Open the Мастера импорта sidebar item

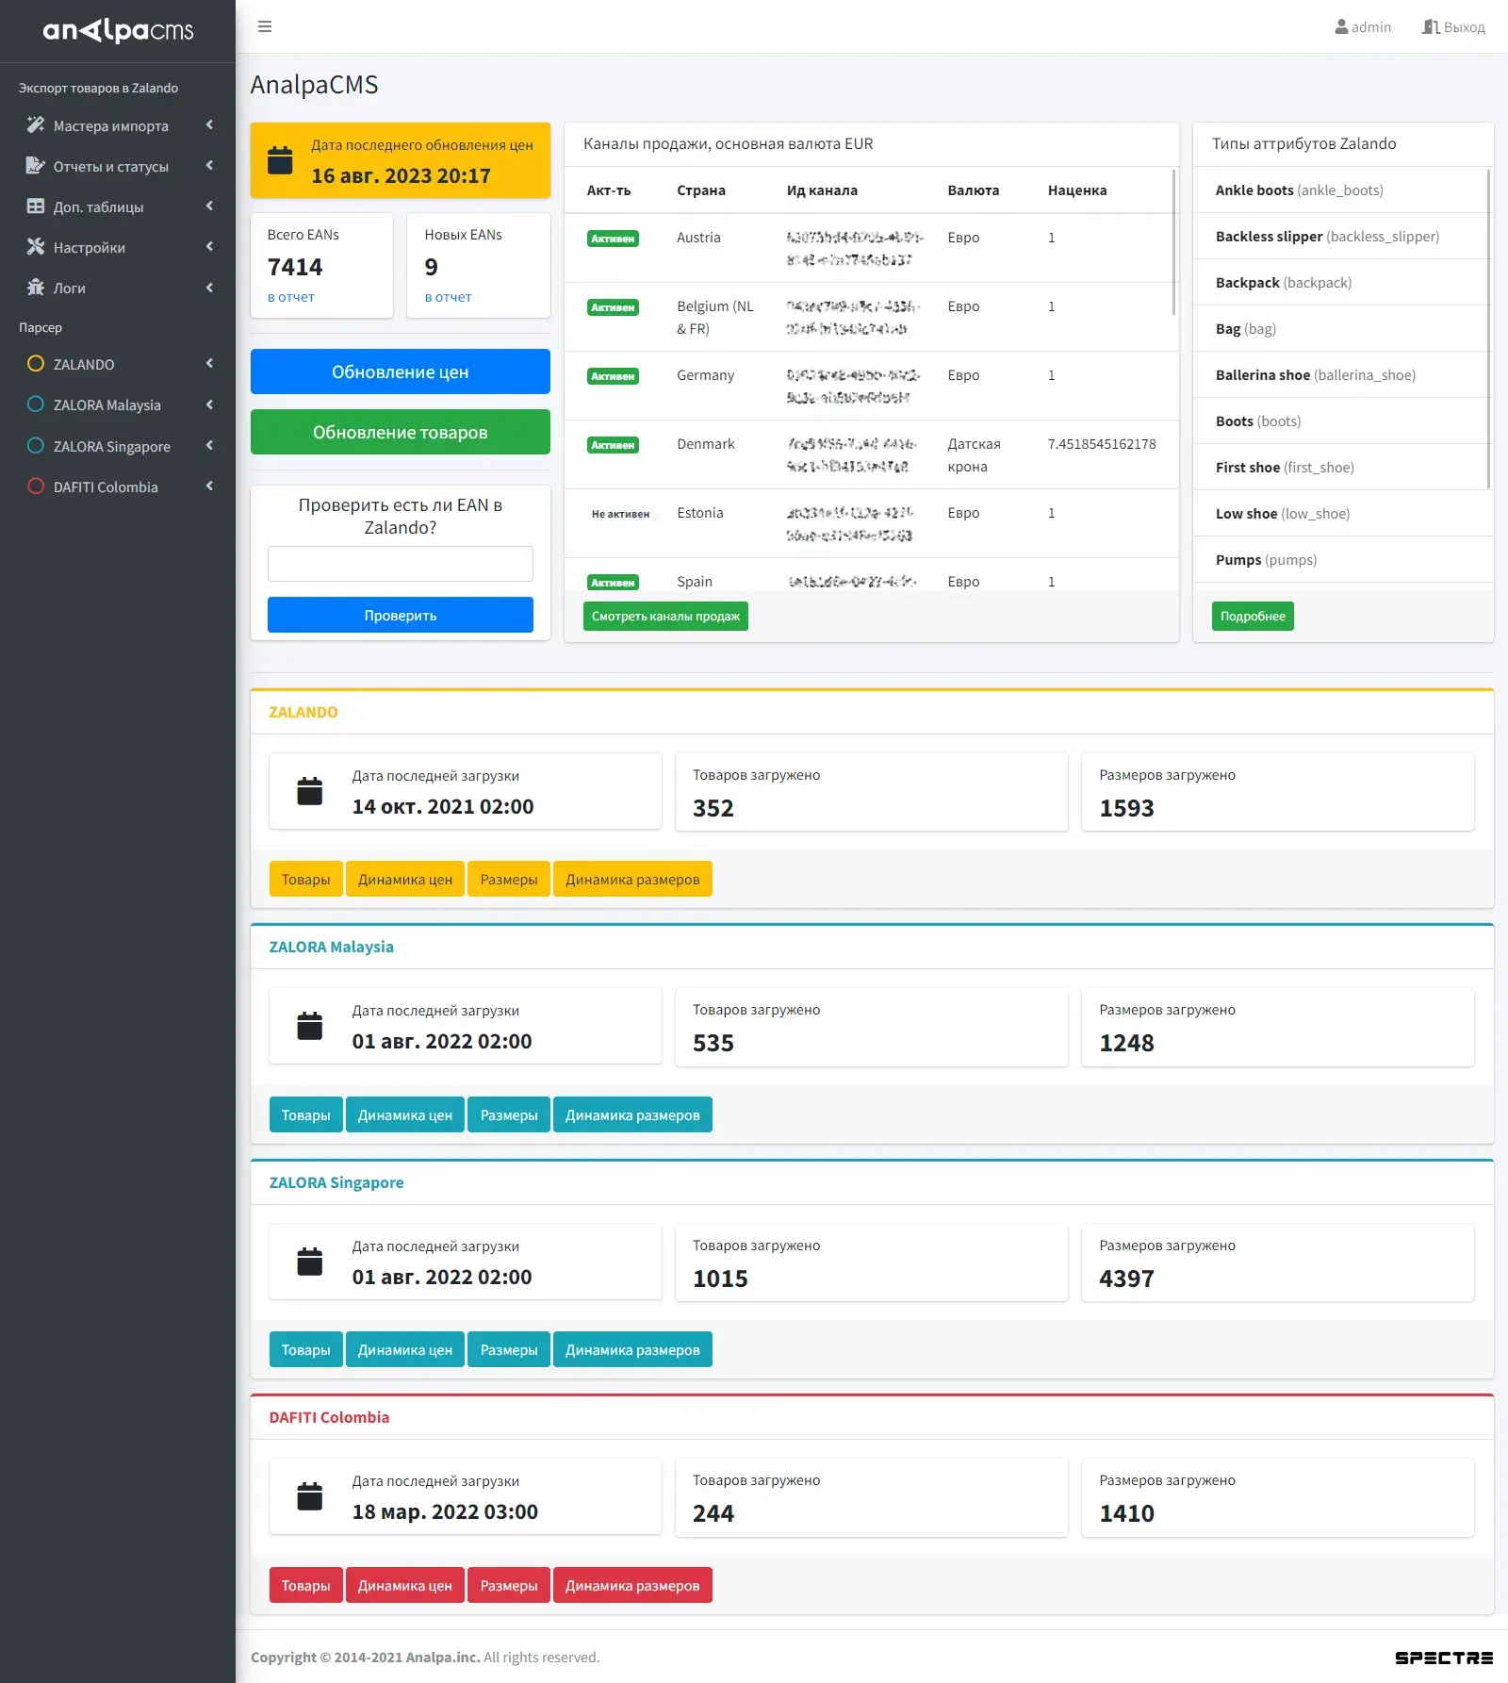[118, 125]
